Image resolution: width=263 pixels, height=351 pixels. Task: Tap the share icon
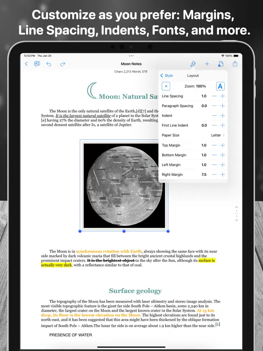coord(235,64)
